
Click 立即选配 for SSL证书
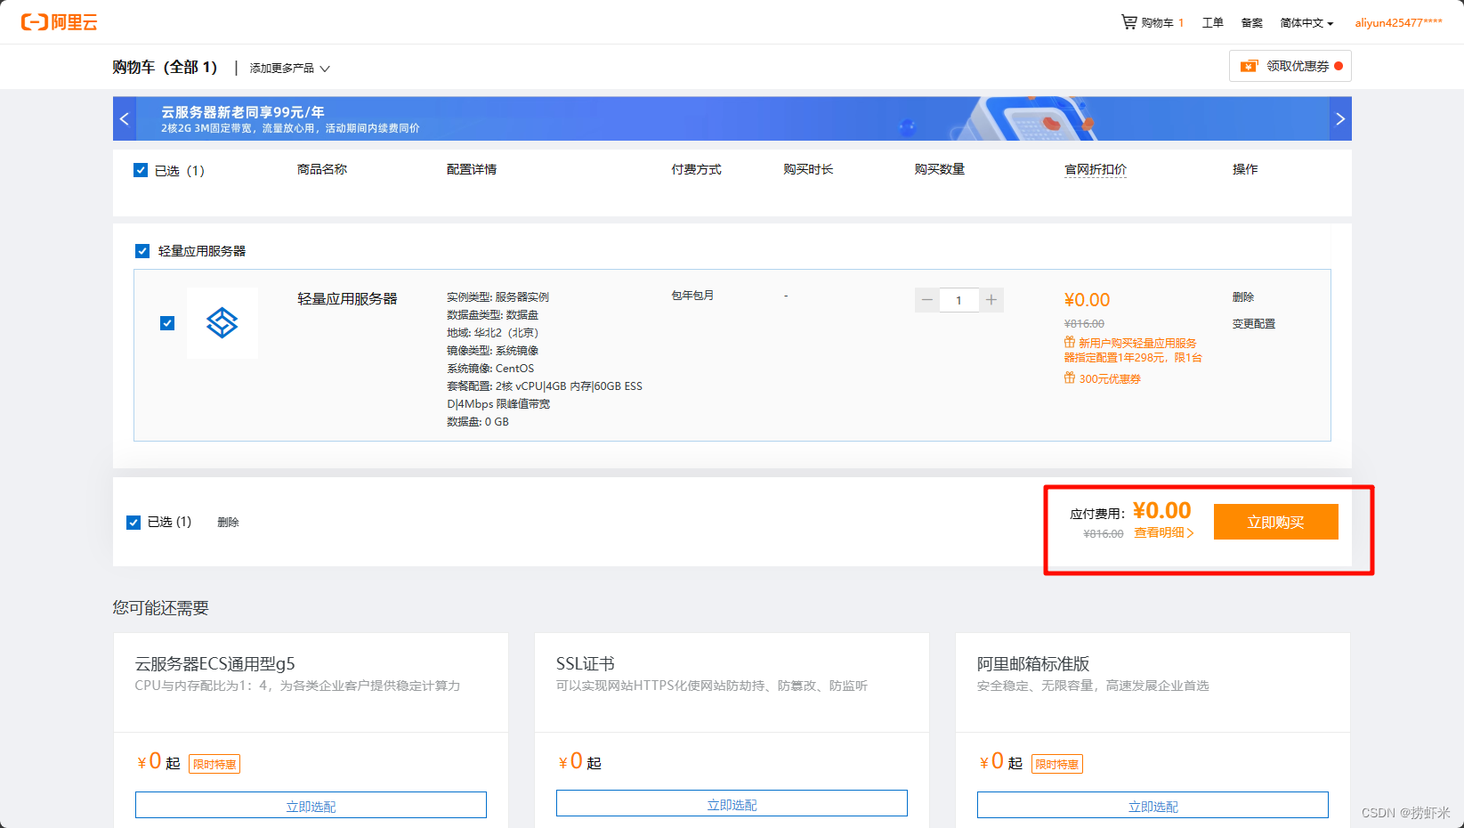click(732, 804)
